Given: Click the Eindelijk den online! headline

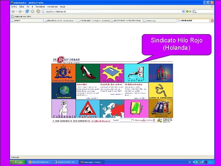Looking at the screenshot, I should coord(111,85).
